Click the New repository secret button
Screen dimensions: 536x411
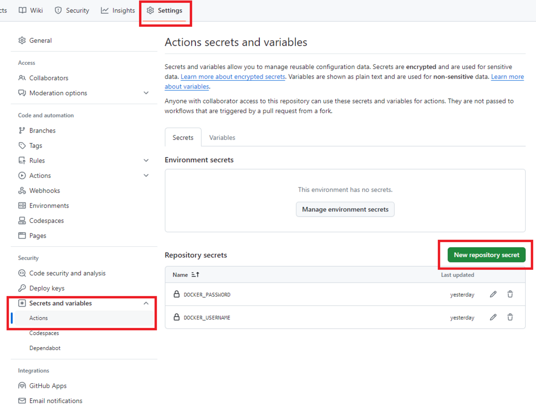(486, 255)
